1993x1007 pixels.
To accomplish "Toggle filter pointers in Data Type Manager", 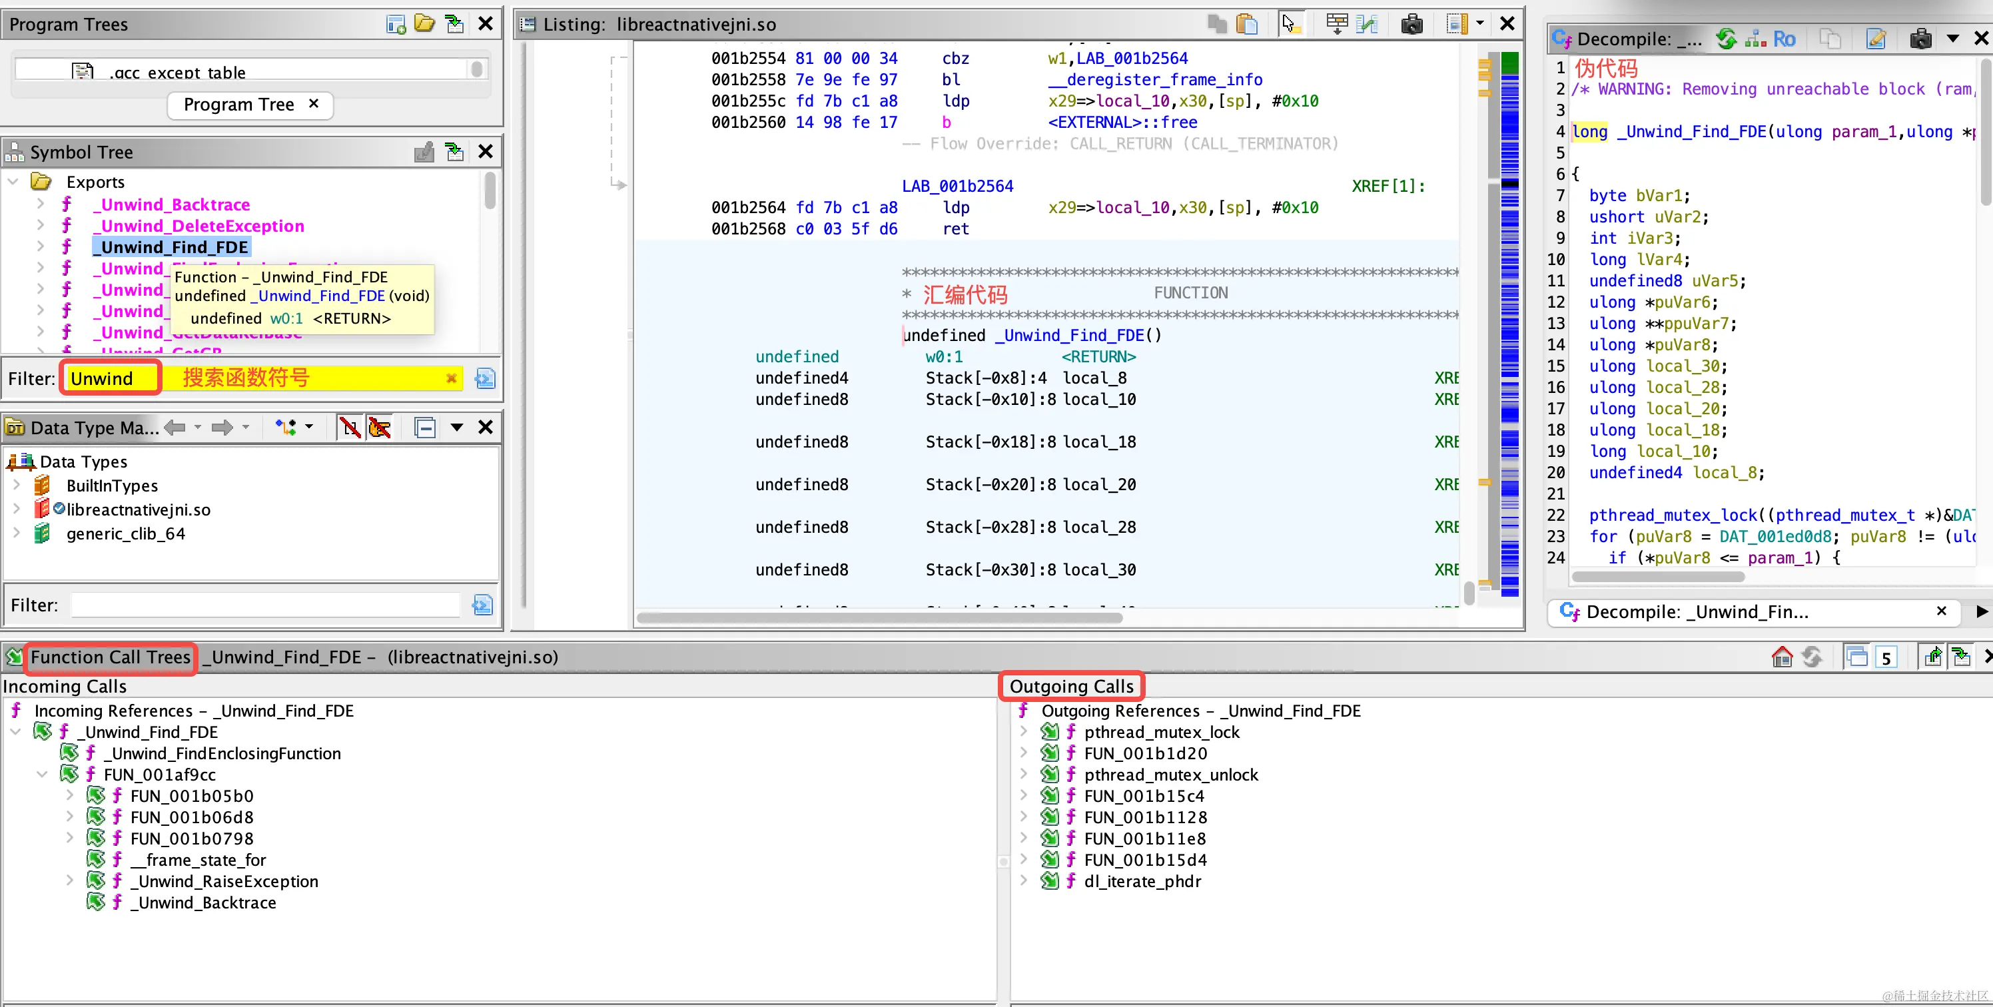I will (380, 427).
